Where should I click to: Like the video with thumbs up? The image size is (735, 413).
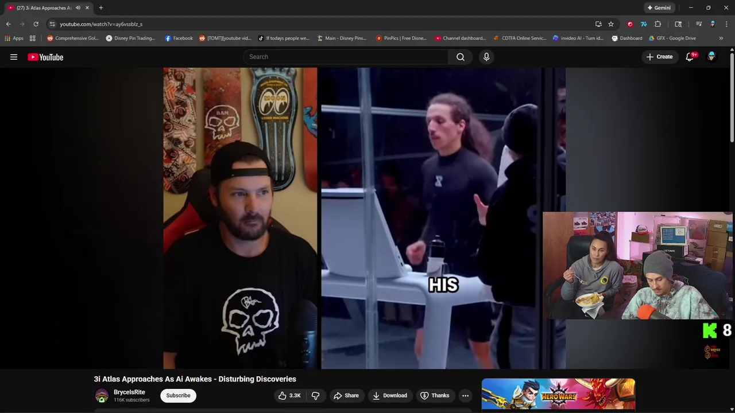pos(289,395)
